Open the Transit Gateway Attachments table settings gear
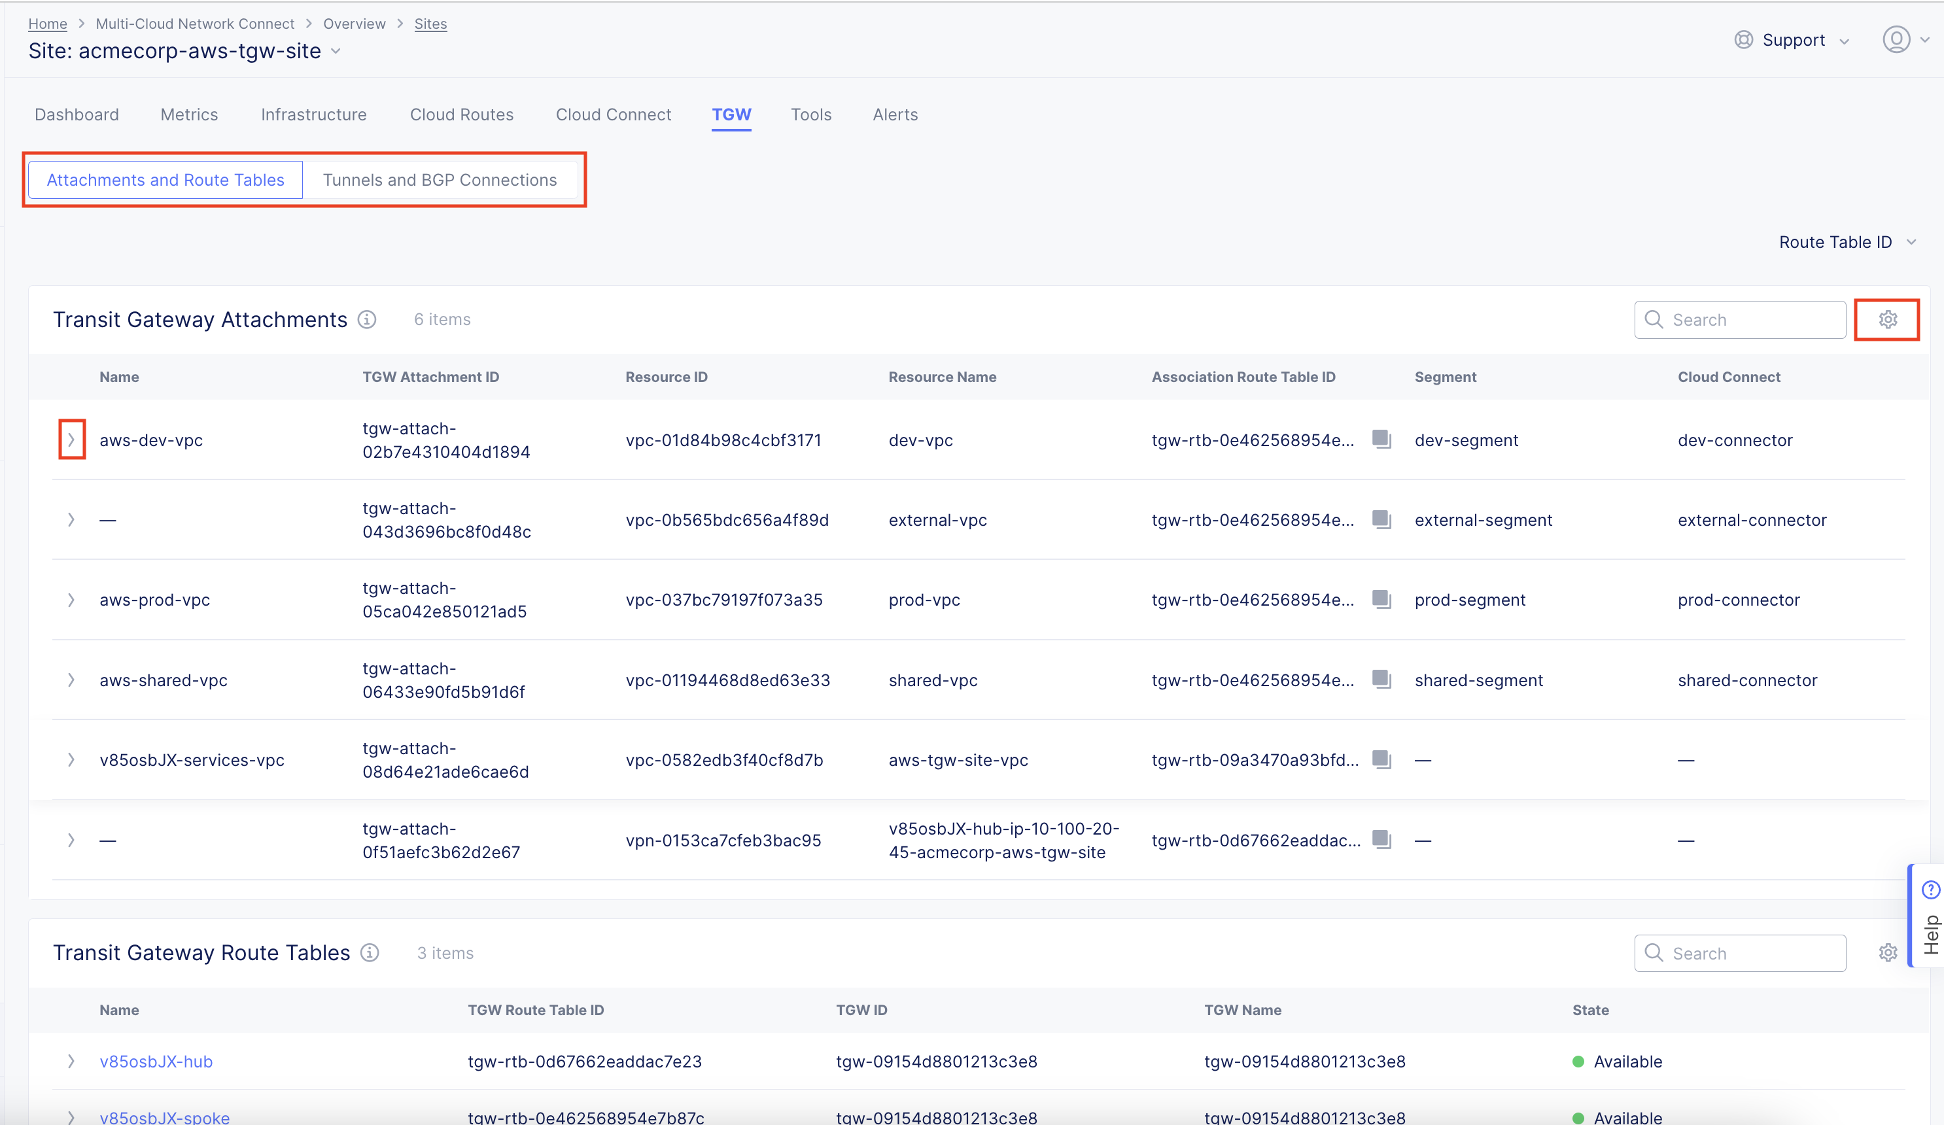This screenshot has width=1944, height=1125. point(1887,319)
